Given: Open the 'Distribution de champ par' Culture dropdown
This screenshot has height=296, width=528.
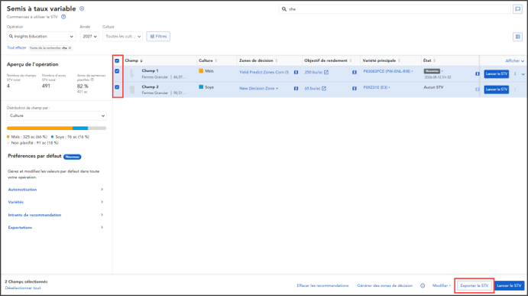Looking at the screenshot, I should pos(57,115).
